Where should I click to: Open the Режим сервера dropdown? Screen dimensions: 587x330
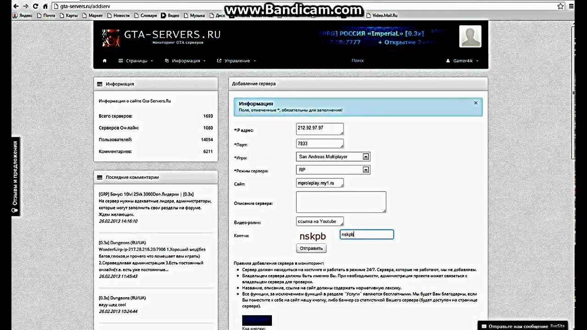tap(333, 170)
